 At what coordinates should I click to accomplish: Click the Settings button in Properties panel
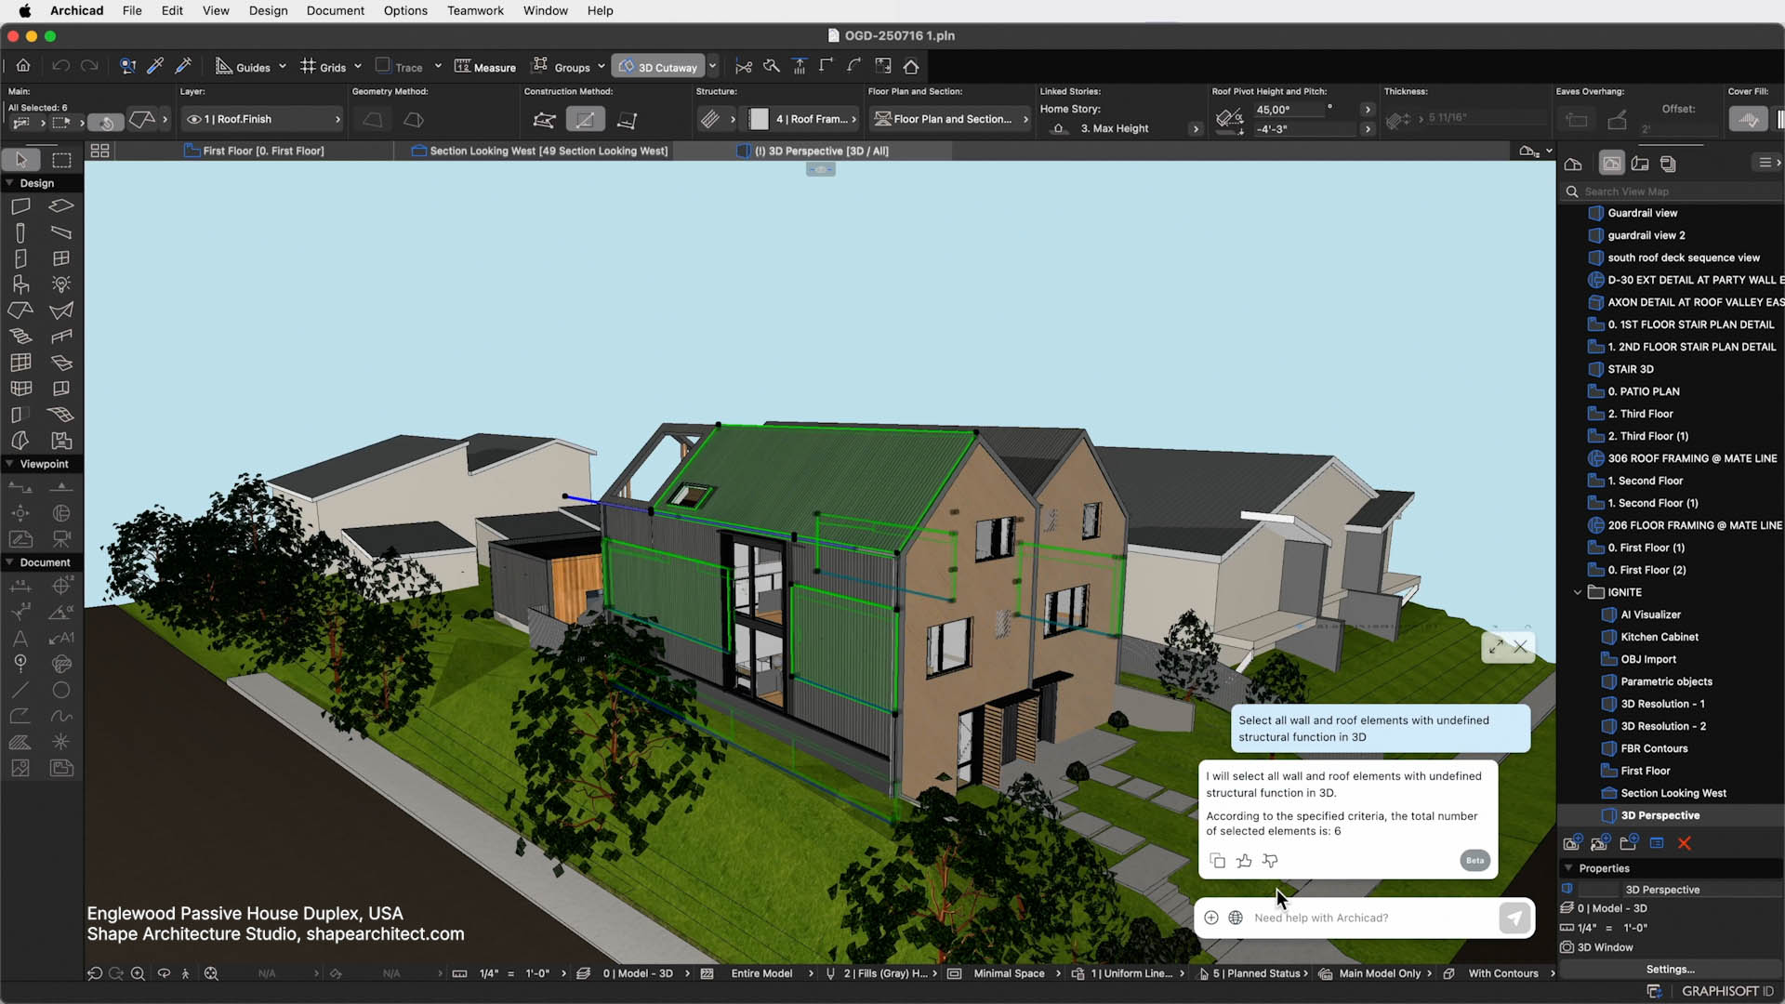click(x=1669, y=969)
